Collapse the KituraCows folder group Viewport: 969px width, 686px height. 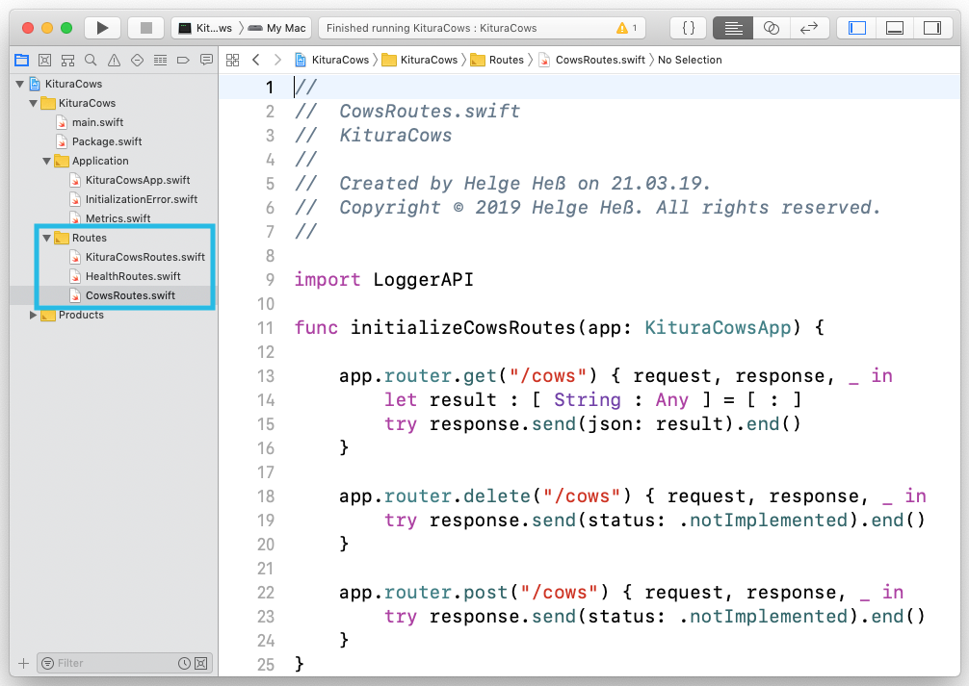coord(34,103)
